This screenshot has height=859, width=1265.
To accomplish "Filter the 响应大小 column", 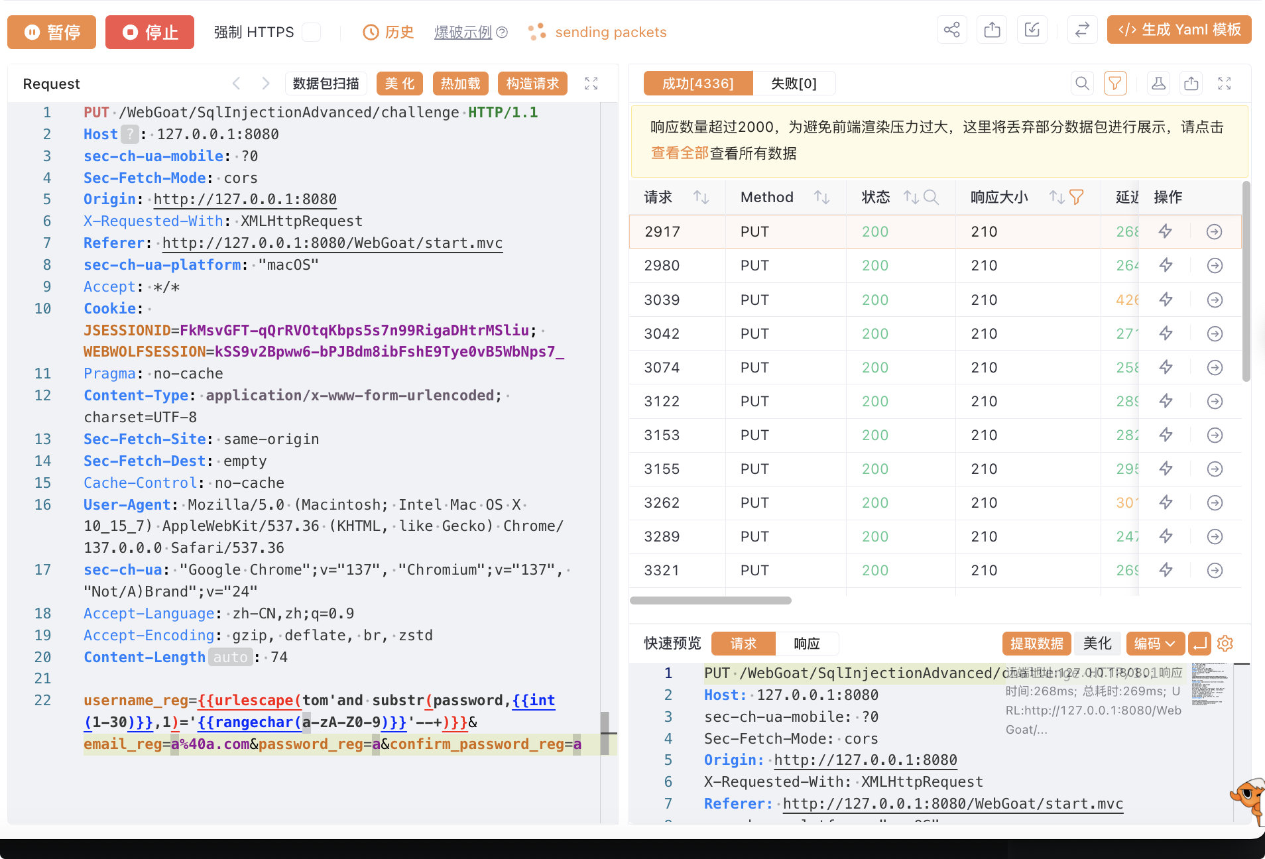I will 1077,198.
